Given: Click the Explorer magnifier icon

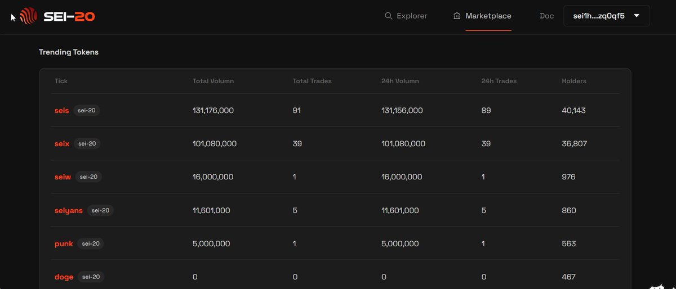Looking at the screenshot, I should [x=388, y=16].
